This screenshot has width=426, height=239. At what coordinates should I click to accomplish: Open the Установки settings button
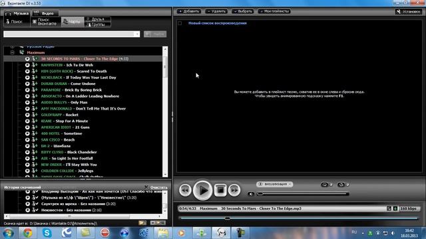(408, 11)
